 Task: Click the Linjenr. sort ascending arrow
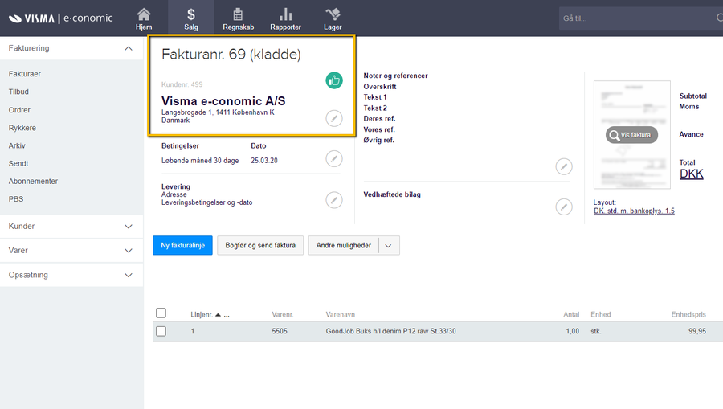[218, 315]
